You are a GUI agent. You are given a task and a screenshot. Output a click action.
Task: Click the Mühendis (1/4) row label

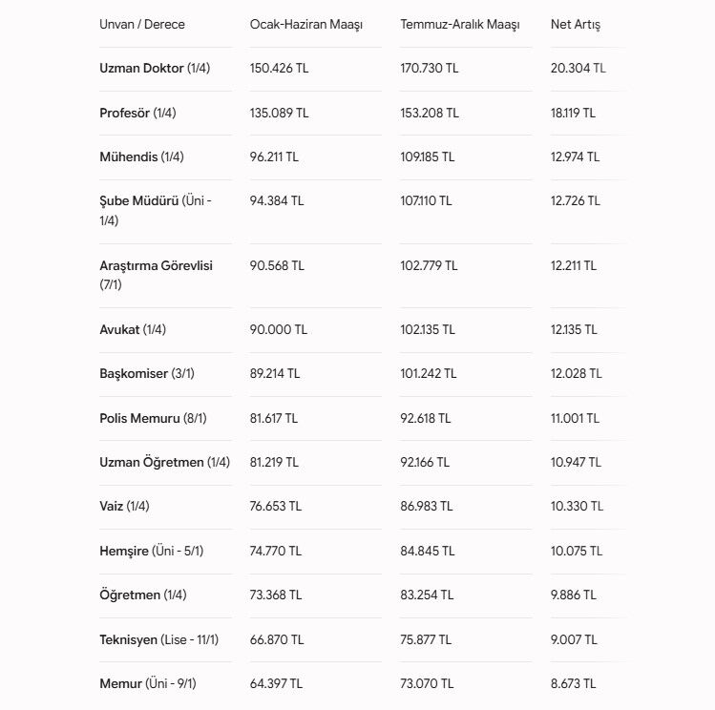142,157
